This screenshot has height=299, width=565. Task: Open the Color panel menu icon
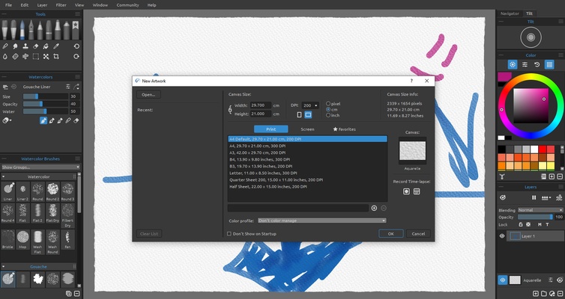click(561, 55)
